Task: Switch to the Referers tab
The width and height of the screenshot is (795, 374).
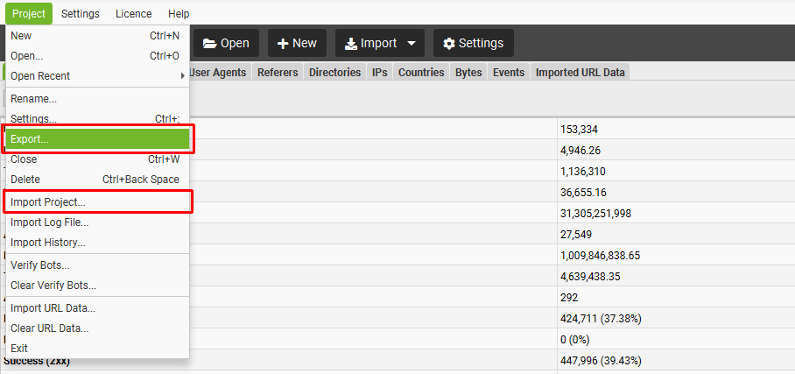Action: click(278, 73)
